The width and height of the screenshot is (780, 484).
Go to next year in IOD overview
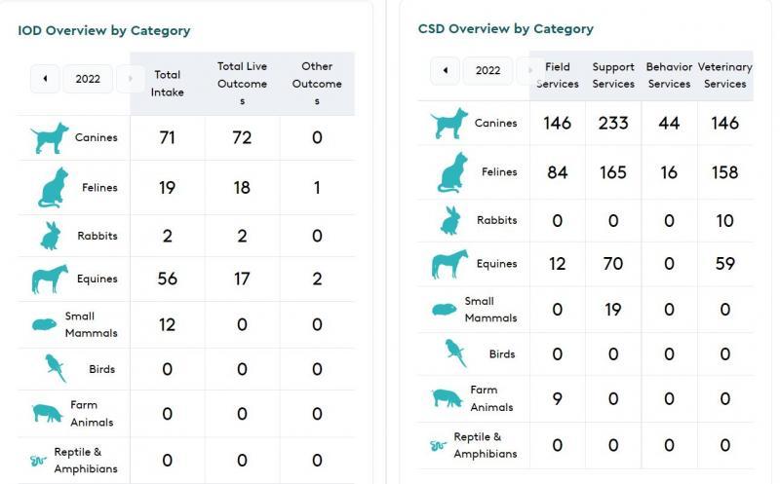131,79
